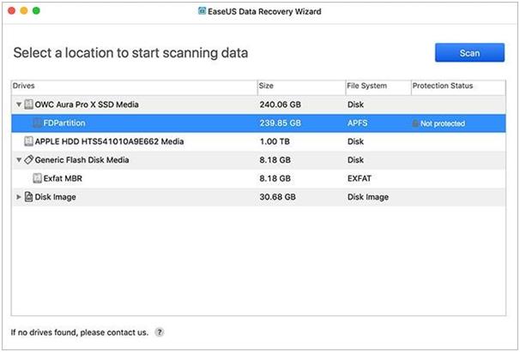Select OWC Aura Pro X SSD Media
520x352 pixels.
coord(87,104)
